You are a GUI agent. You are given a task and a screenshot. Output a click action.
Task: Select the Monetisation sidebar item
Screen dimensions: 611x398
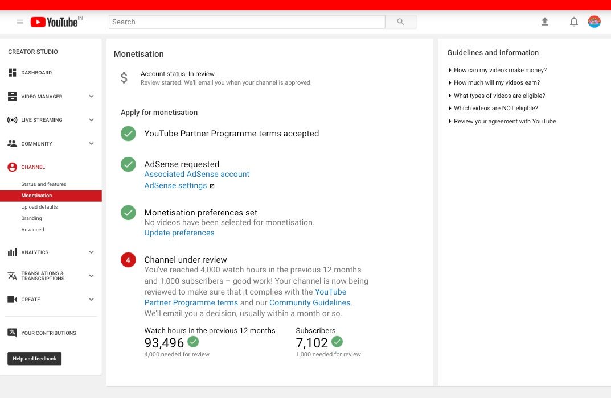51,196
